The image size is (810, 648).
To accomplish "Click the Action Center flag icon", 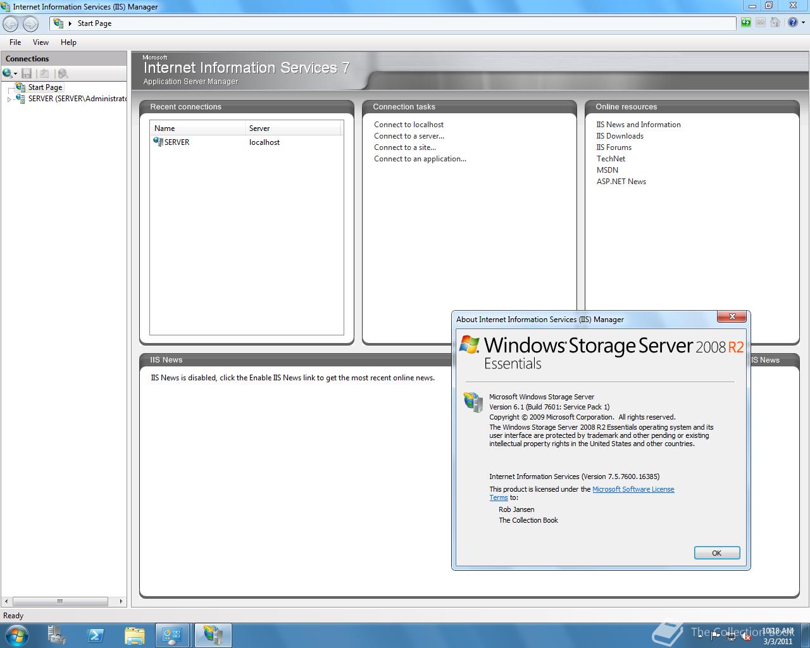I will pyautogui.click(x=716, y=637).
